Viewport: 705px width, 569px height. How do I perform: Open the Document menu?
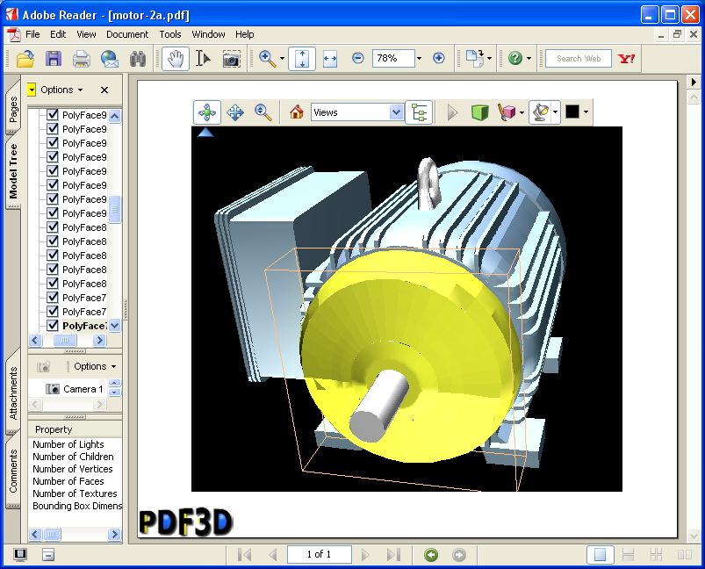[x=127, y=34]
